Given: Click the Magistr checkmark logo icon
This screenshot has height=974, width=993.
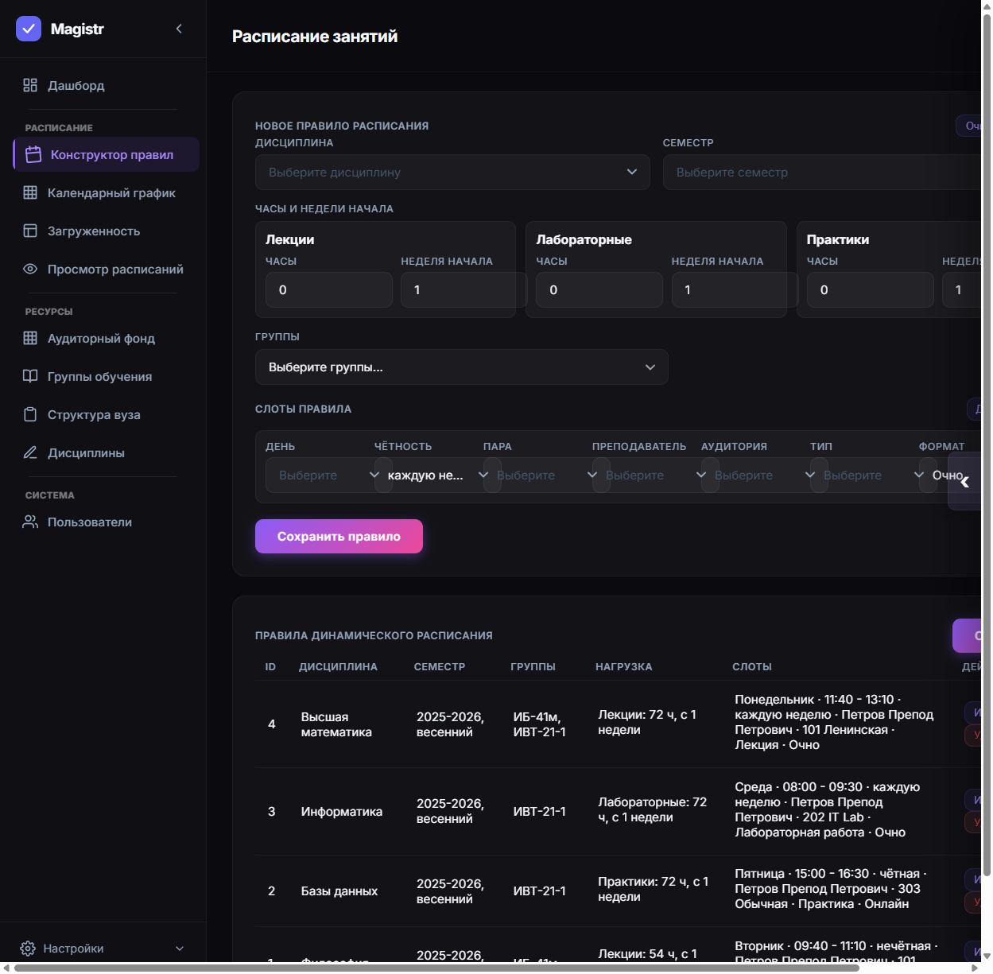Looking at the screenshot, I should tap(29, 29).
